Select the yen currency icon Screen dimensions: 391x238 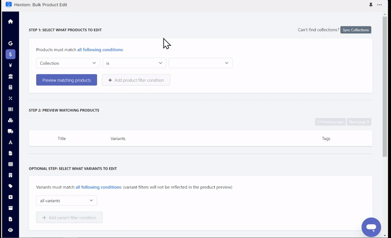click(x=10, y=65)
